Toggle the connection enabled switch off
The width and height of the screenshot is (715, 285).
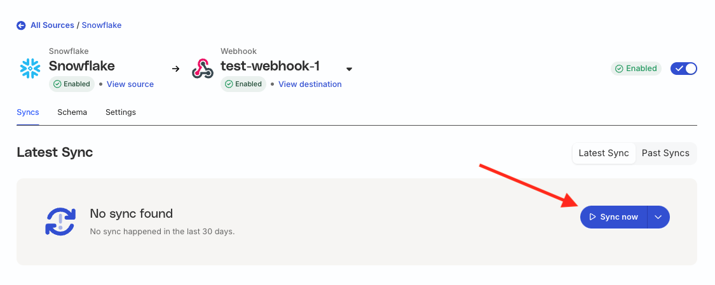(683, 69)
